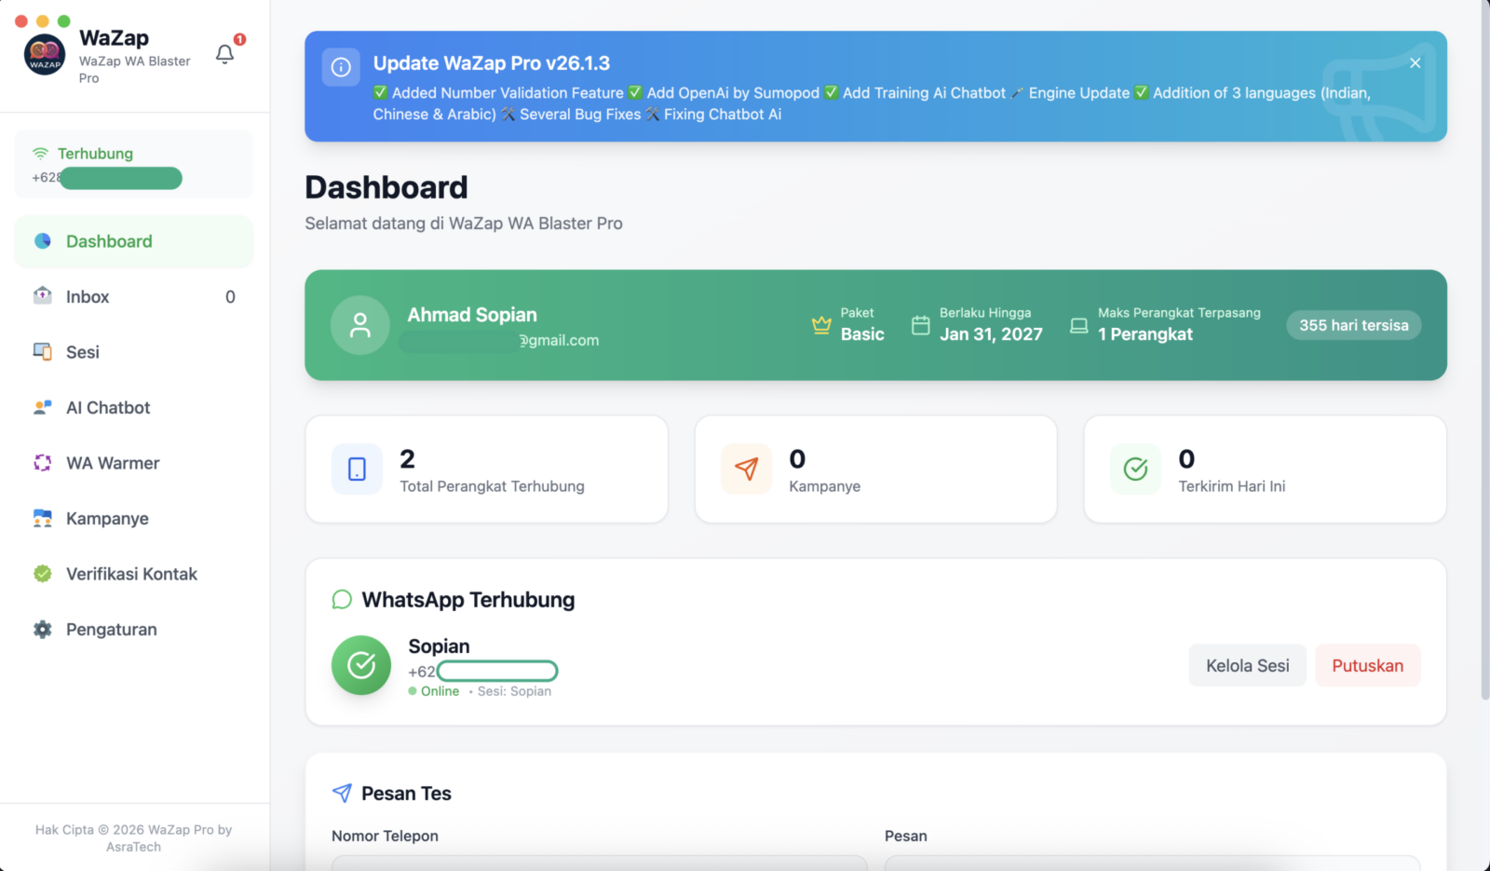1490x871 pixels.
Task: Click the Kampanye paper plane stat icon
Action: click(x=746, y=469)
